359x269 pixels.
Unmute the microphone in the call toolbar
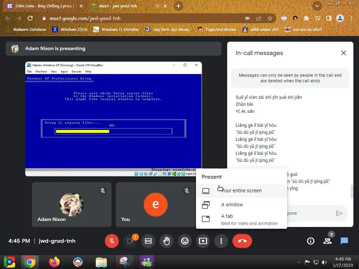[112, 241]
